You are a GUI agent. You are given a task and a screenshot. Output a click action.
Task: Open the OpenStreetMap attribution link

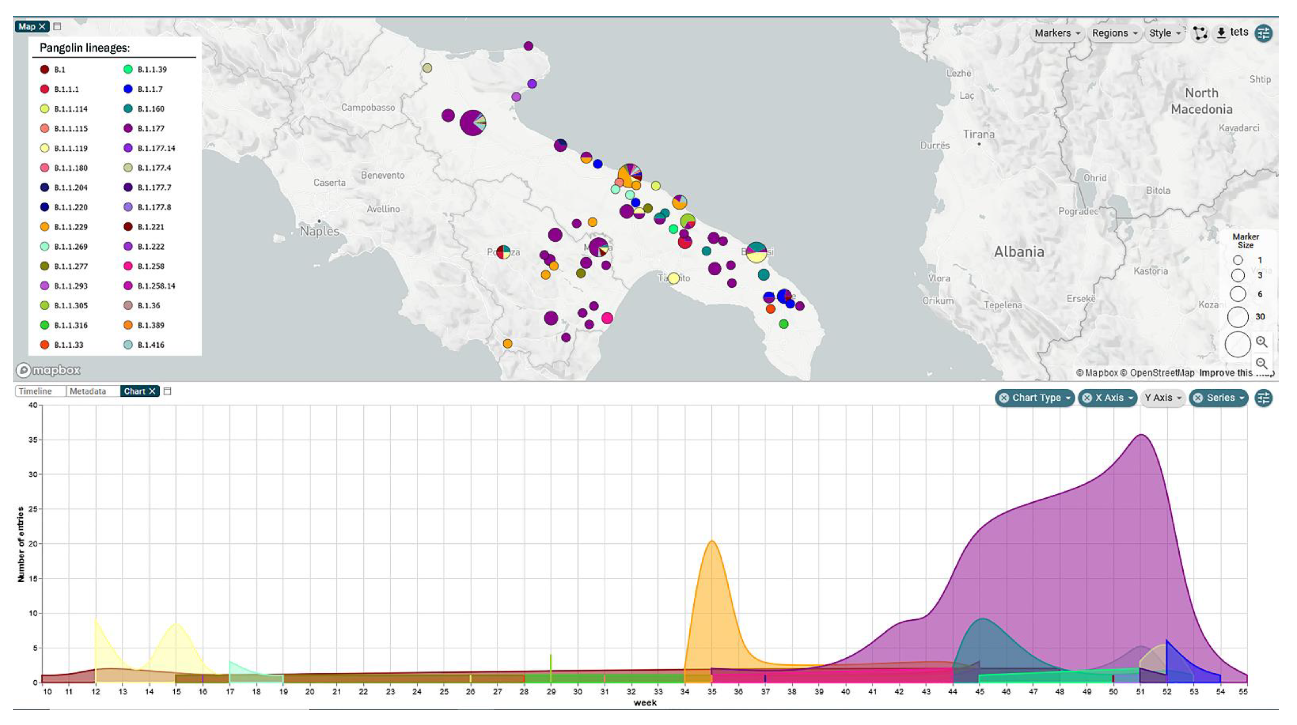(1157, 373)
